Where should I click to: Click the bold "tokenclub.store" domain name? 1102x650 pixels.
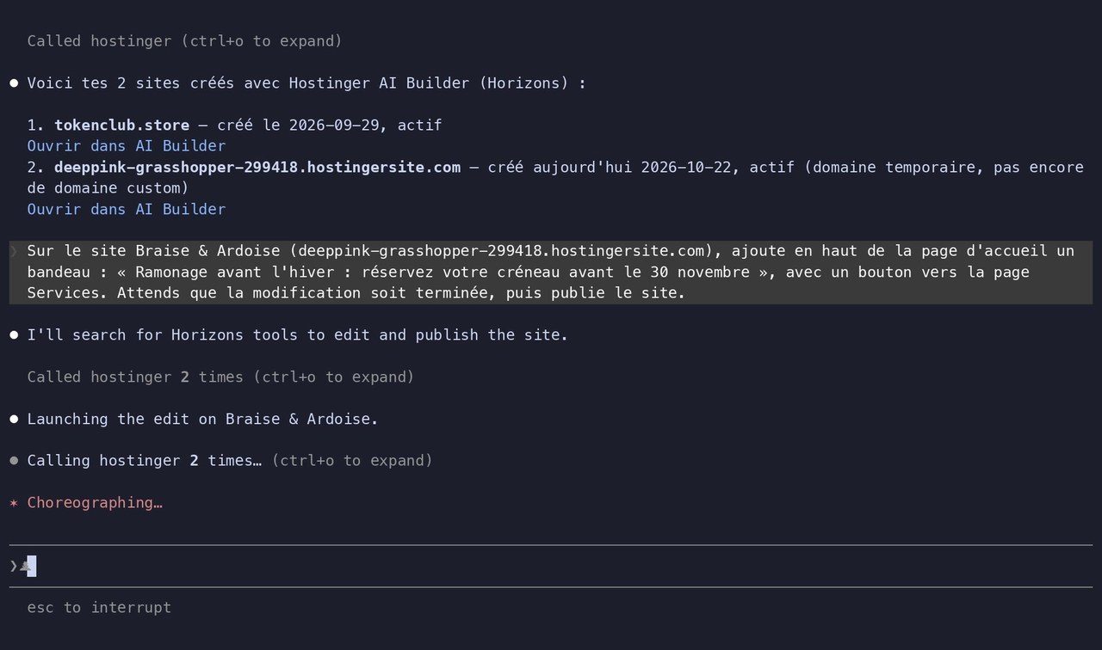click(x=122, y=126)
